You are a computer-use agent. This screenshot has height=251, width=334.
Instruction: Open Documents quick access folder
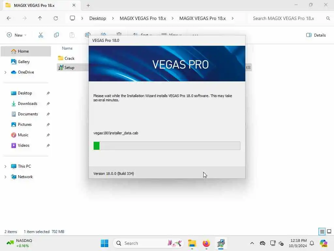coord(28,114)
